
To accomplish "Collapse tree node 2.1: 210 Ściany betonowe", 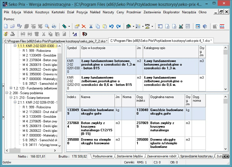I will [x=11, y=97].
